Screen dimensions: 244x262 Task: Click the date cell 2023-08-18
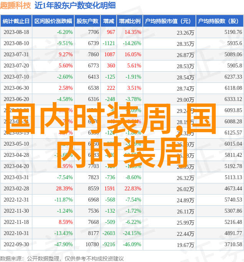(x=16, y=32)
